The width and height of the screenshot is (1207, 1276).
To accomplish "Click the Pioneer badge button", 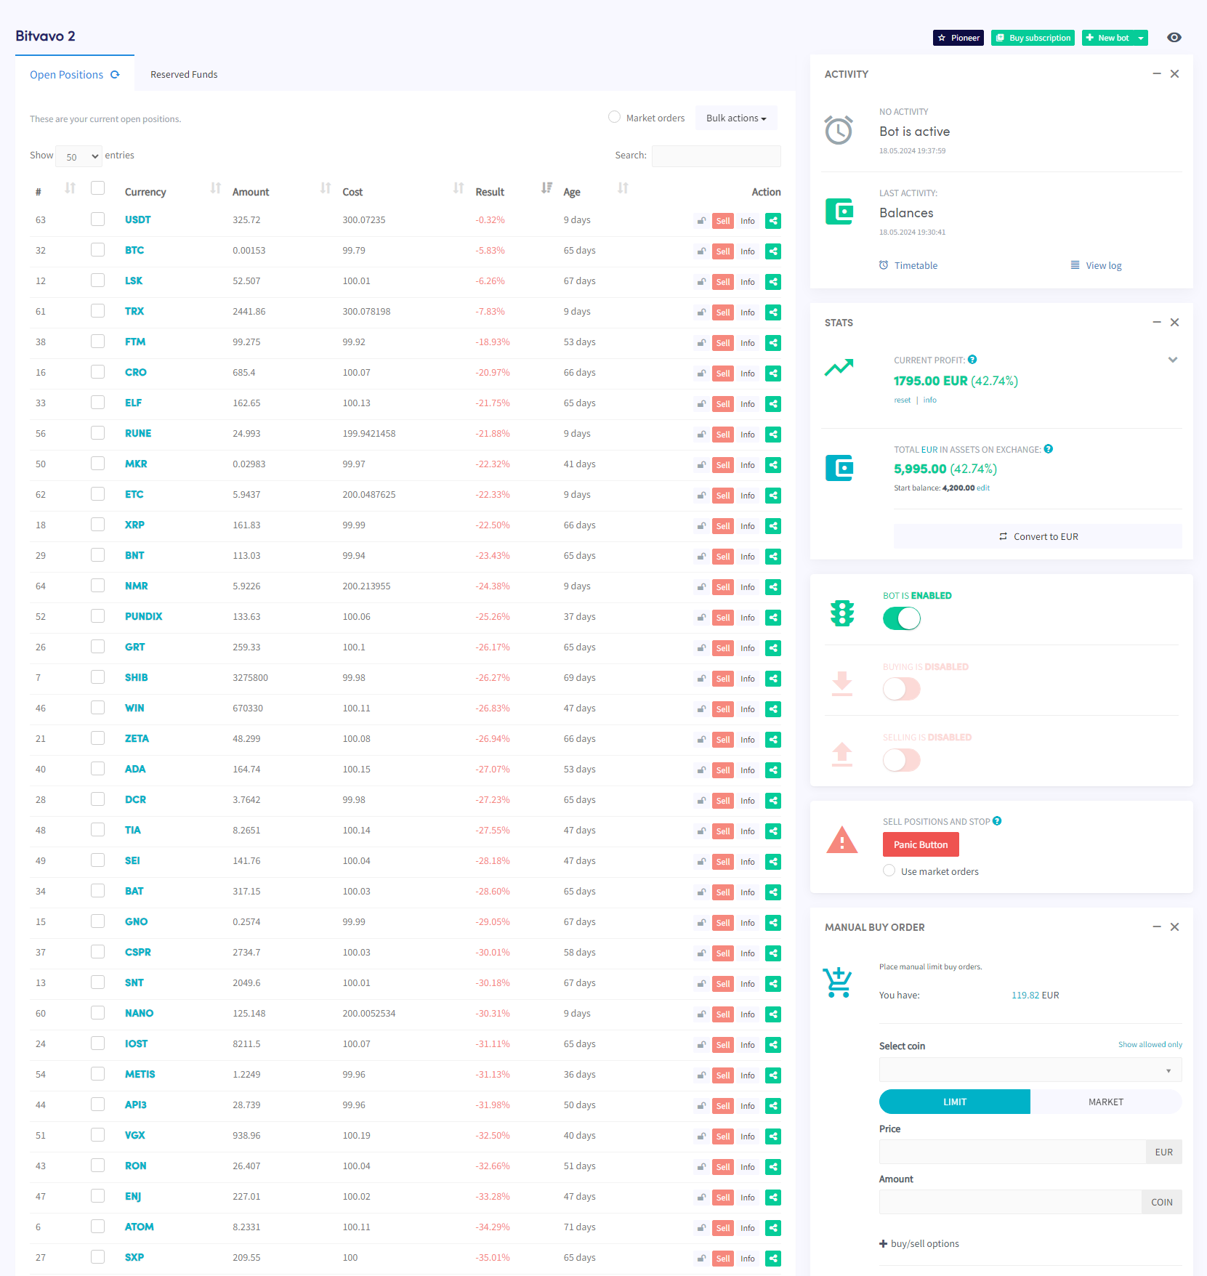I will pos(958,38).
